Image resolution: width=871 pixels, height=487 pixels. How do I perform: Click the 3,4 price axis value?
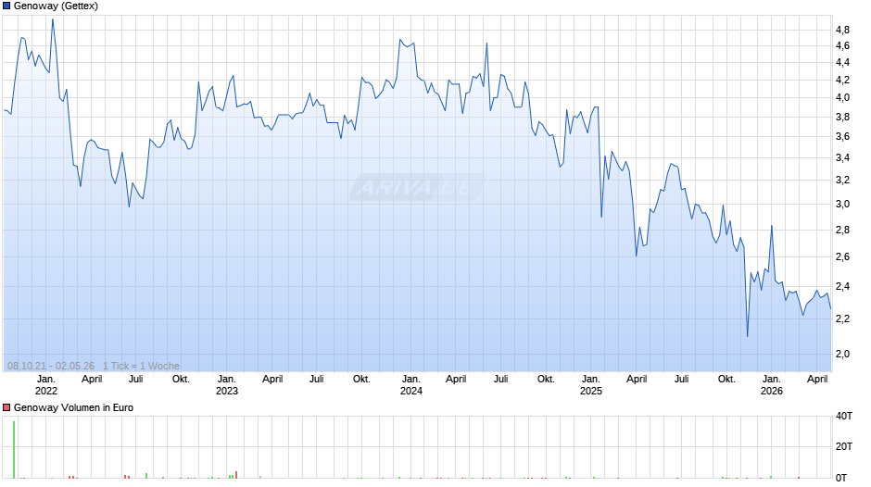[842, 158]
